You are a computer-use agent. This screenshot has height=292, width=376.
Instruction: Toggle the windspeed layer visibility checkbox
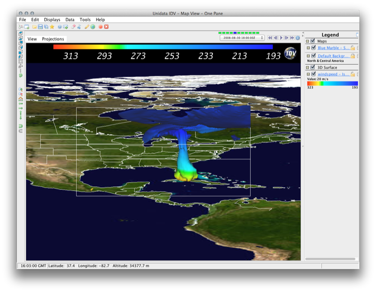click(313, 74)
